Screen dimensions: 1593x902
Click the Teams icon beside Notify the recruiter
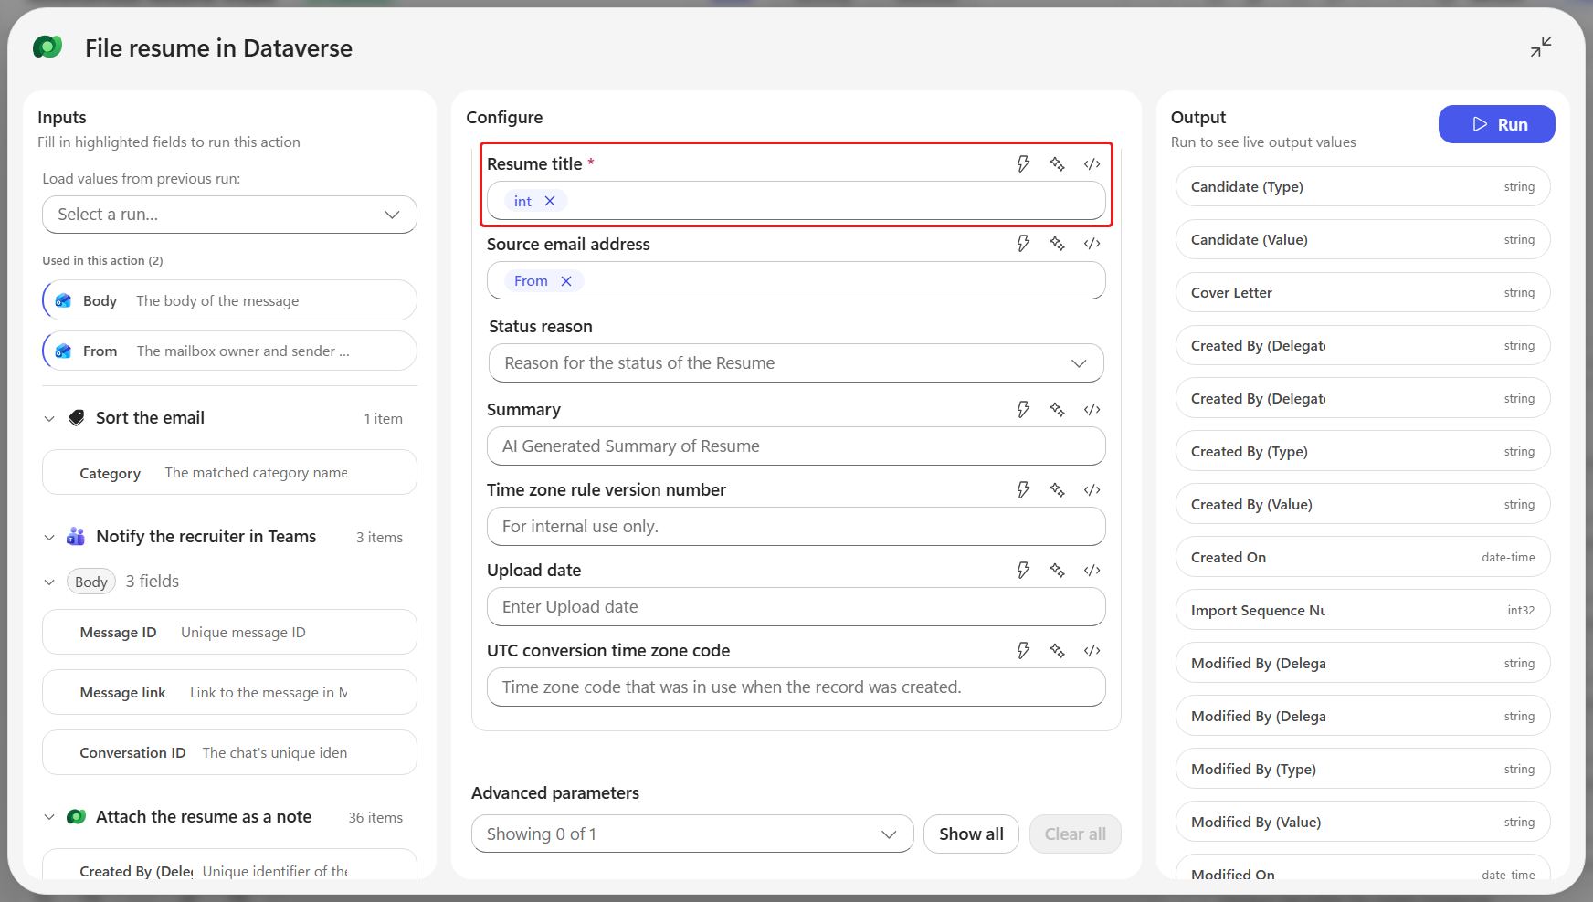[x=76, y=536]
